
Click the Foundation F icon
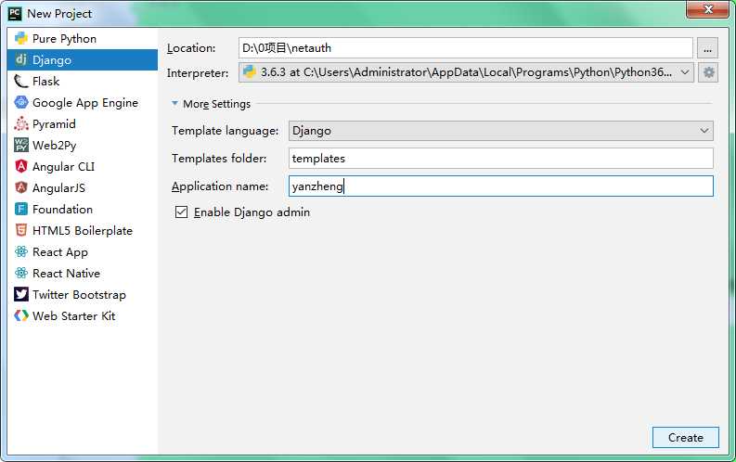coord(21,209)
